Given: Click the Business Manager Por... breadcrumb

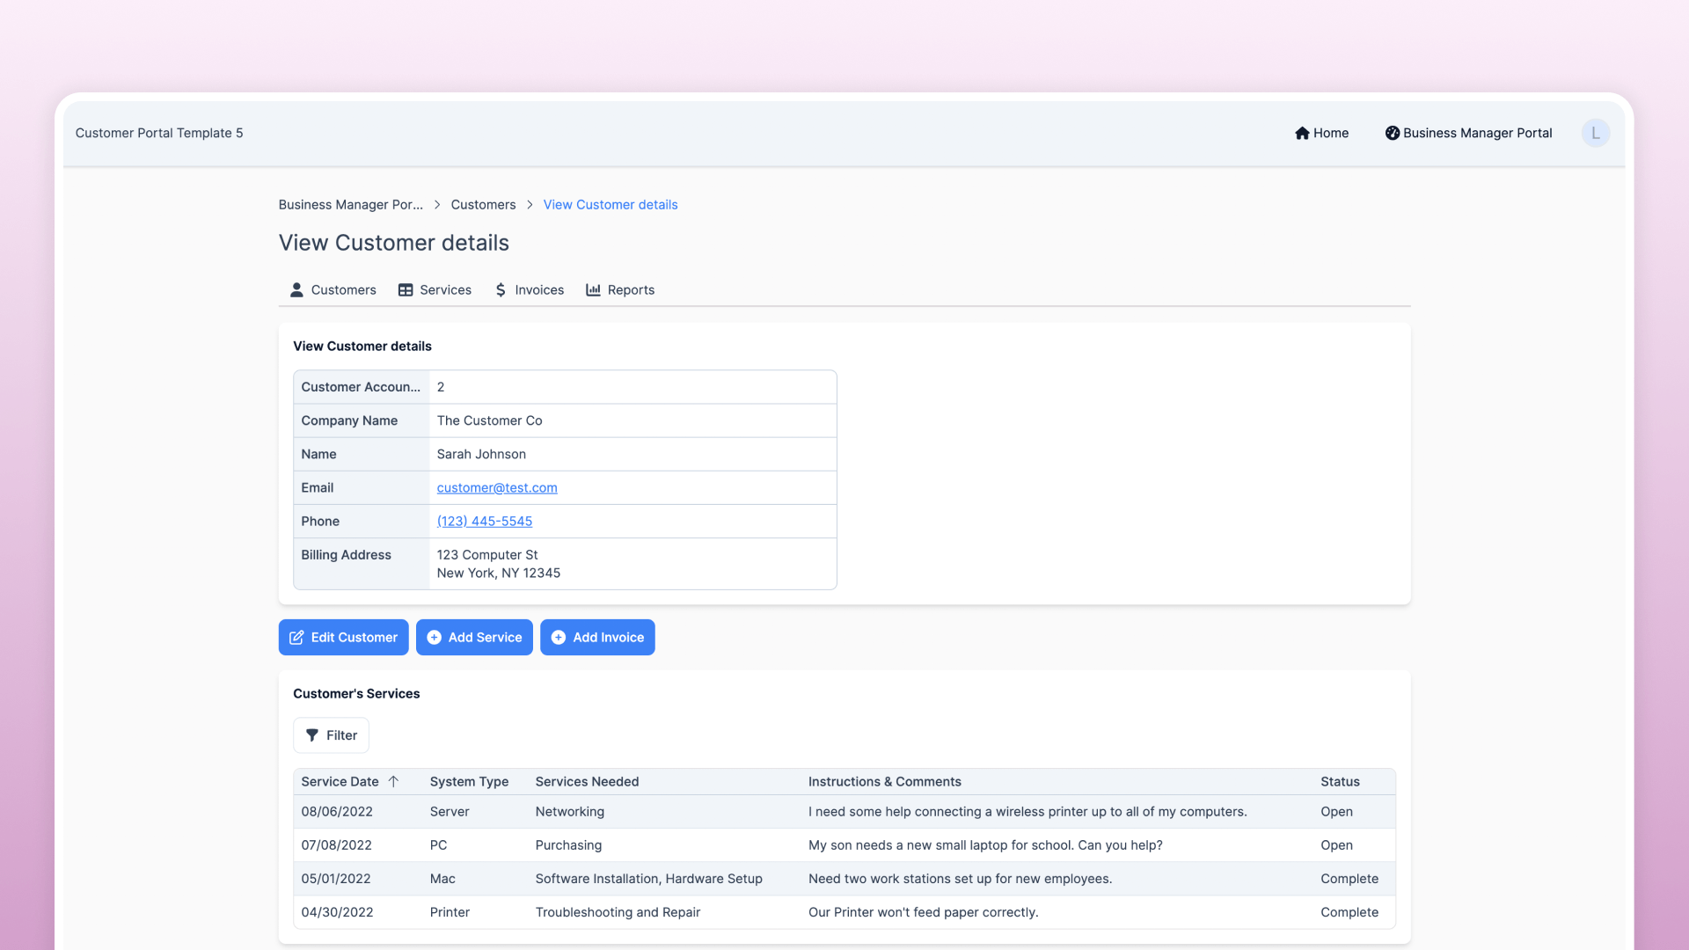Looking at the screenshot, I should (350, 204).
